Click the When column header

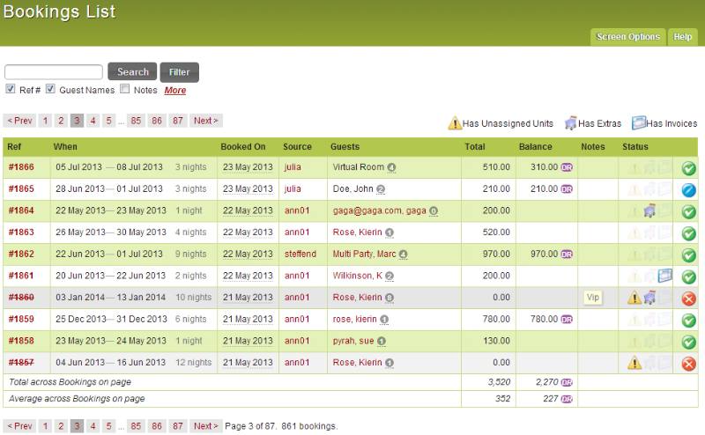(65, 147)
